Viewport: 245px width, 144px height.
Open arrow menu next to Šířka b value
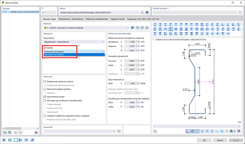coord(139,103)
